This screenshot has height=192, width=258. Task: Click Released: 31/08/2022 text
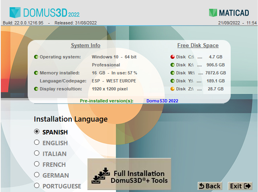click(76, 23)
